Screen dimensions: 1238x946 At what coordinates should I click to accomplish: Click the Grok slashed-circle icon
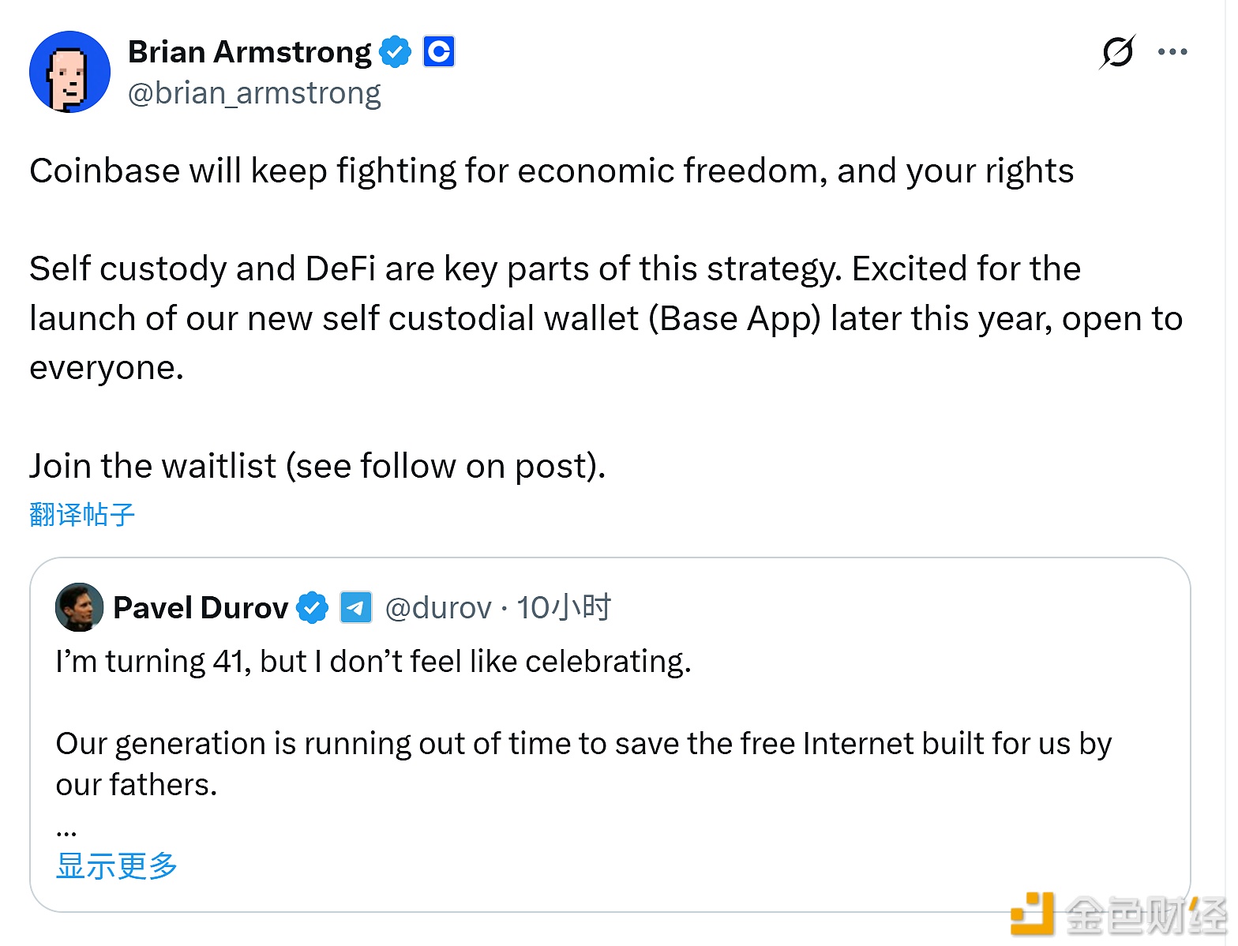point(1117,52)
